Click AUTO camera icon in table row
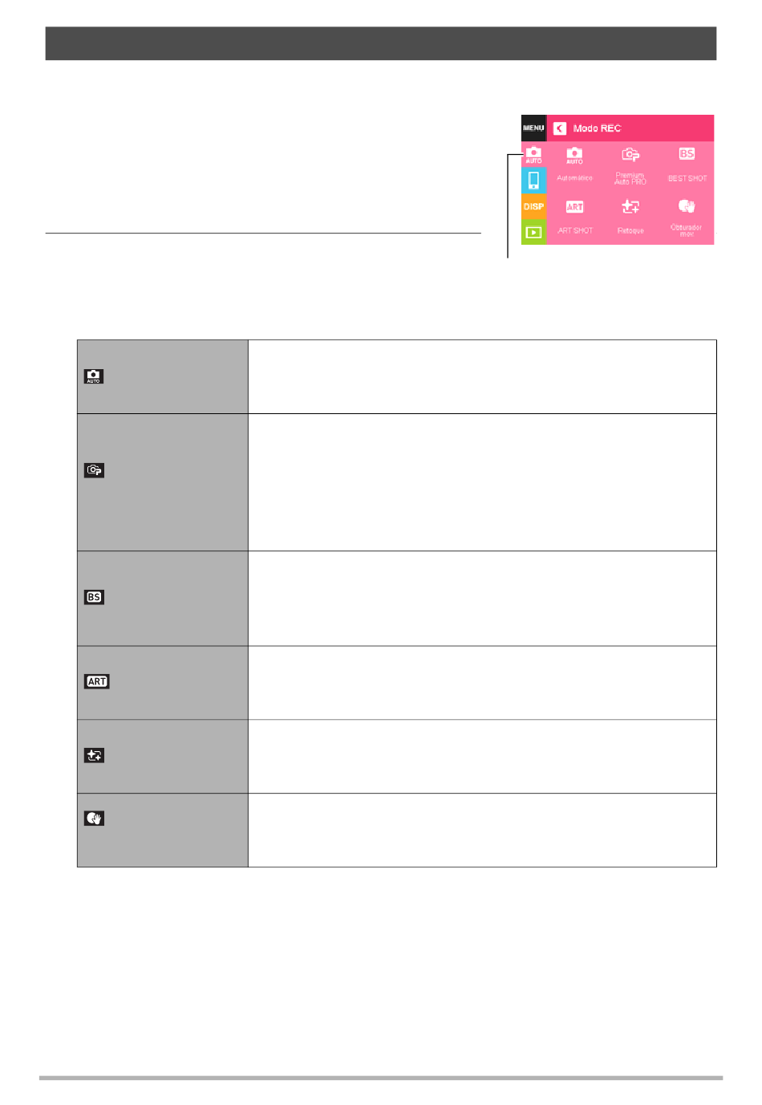The height and width of the screenshot is (1105, 762). [x=94, y=376]
